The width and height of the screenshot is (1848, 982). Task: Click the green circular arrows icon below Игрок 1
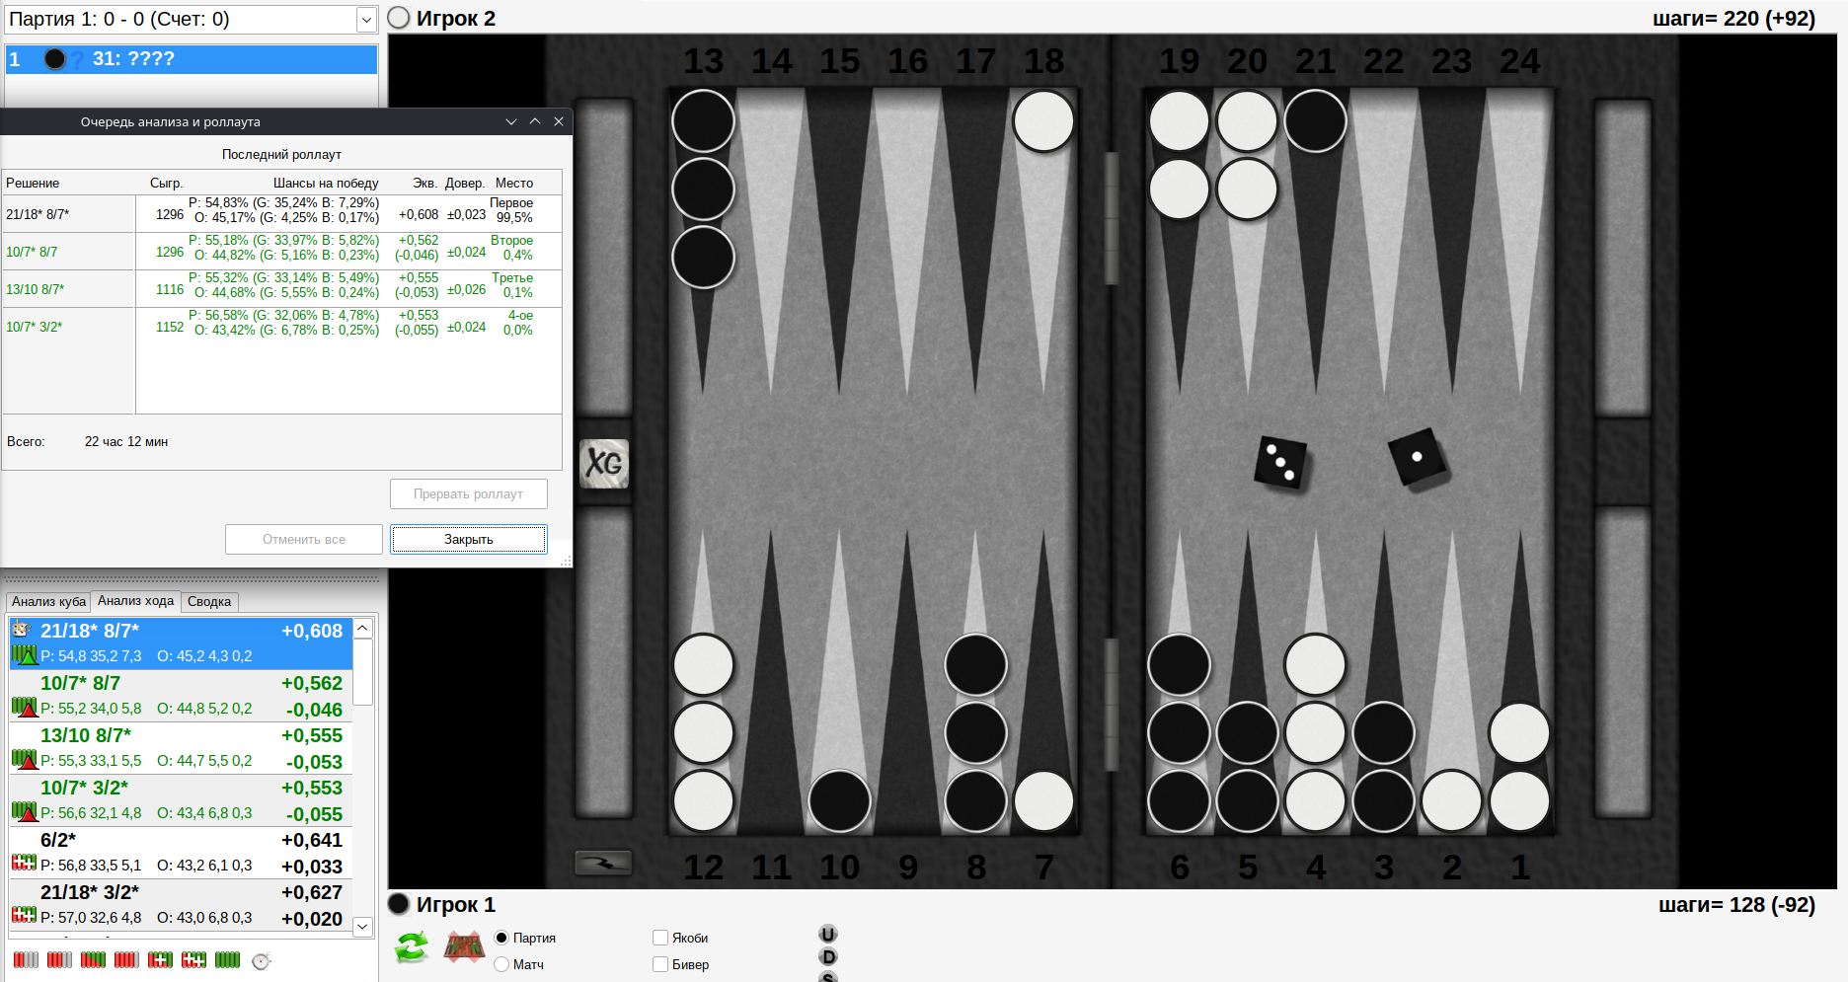click(412, 947)
